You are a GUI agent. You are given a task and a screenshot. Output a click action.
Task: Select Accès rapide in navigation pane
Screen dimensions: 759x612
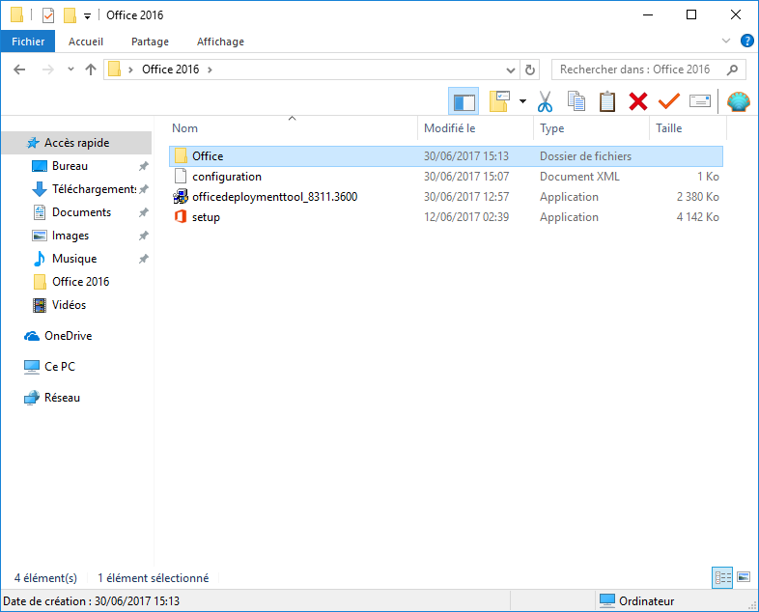[x=76, y=143]
